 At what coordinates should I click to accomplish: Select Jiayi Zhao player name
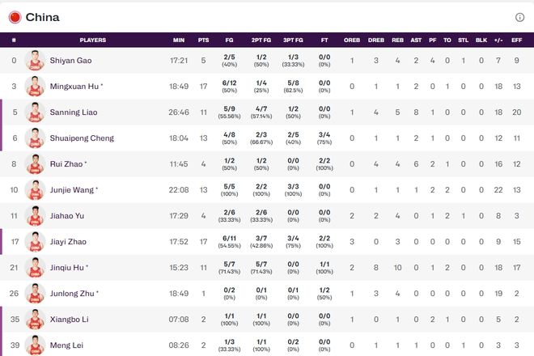[x=68, y=242]
